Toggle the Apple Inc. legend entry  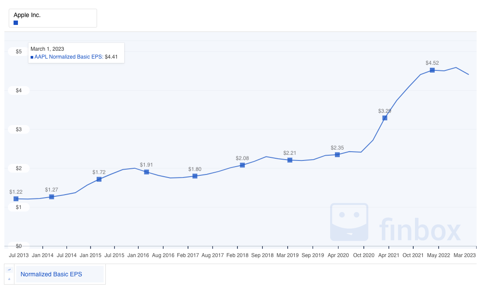click(27, 15)
